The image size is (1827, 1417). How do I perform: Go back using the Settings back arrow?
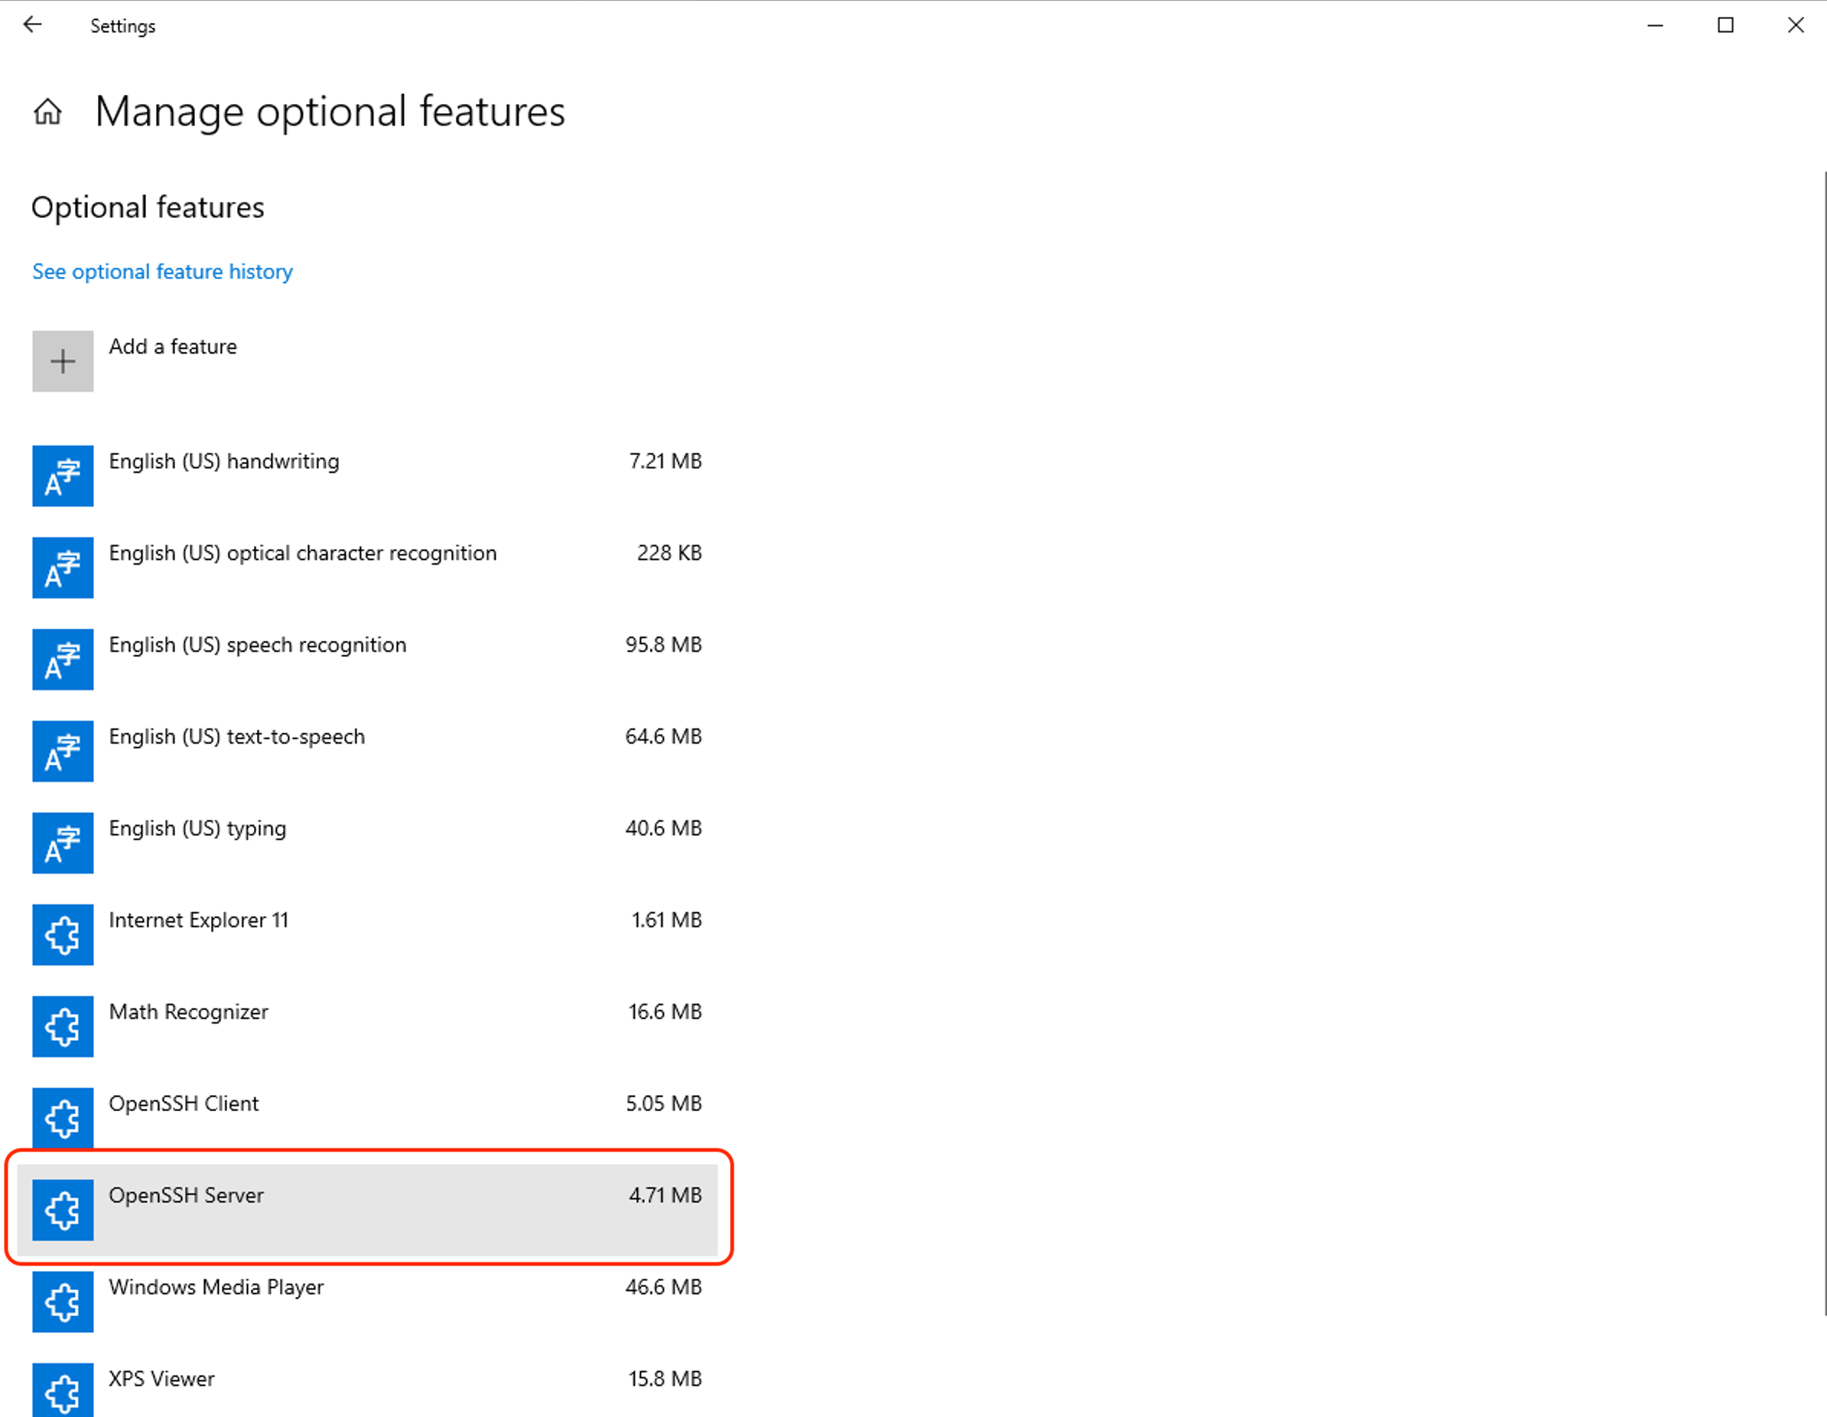pos(33,25)
